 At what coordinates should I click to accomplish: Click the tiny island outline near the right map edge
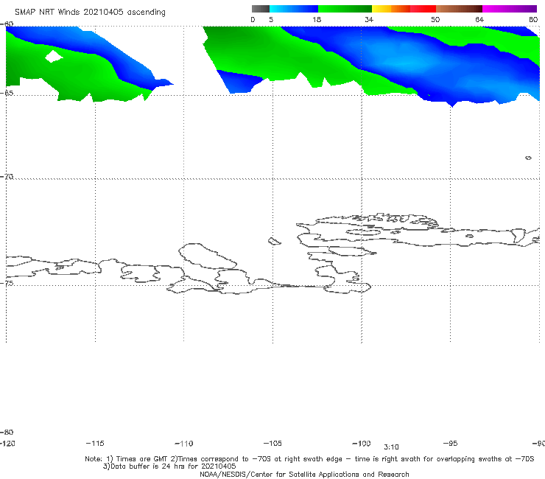(528, 158)
